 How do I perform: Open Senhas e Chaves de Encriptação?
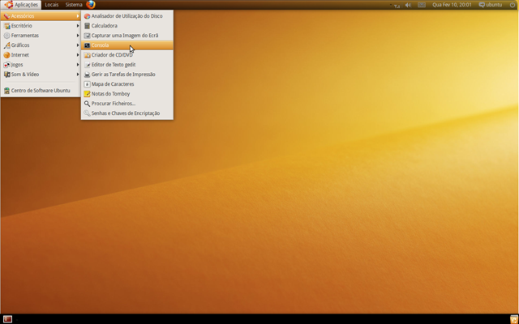coord(127,113)
